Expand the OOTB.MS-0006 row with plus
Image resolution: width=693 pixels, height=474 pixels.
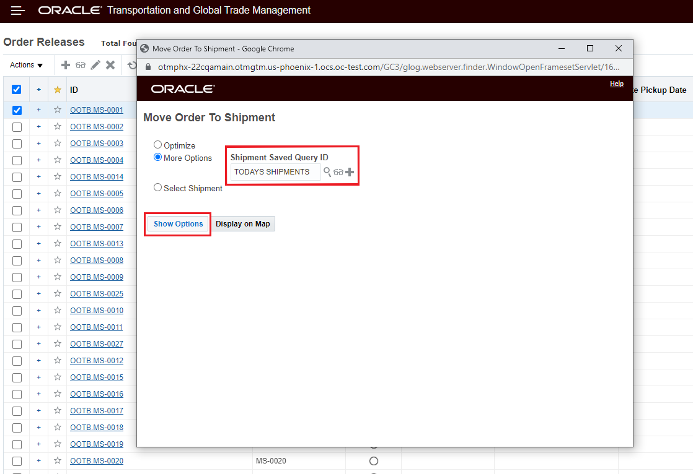(39, 210)
